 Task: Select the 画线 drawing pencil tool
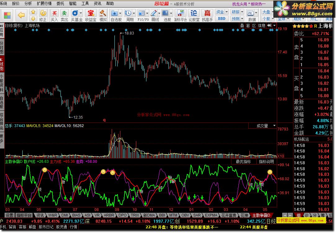coord(154,13)
